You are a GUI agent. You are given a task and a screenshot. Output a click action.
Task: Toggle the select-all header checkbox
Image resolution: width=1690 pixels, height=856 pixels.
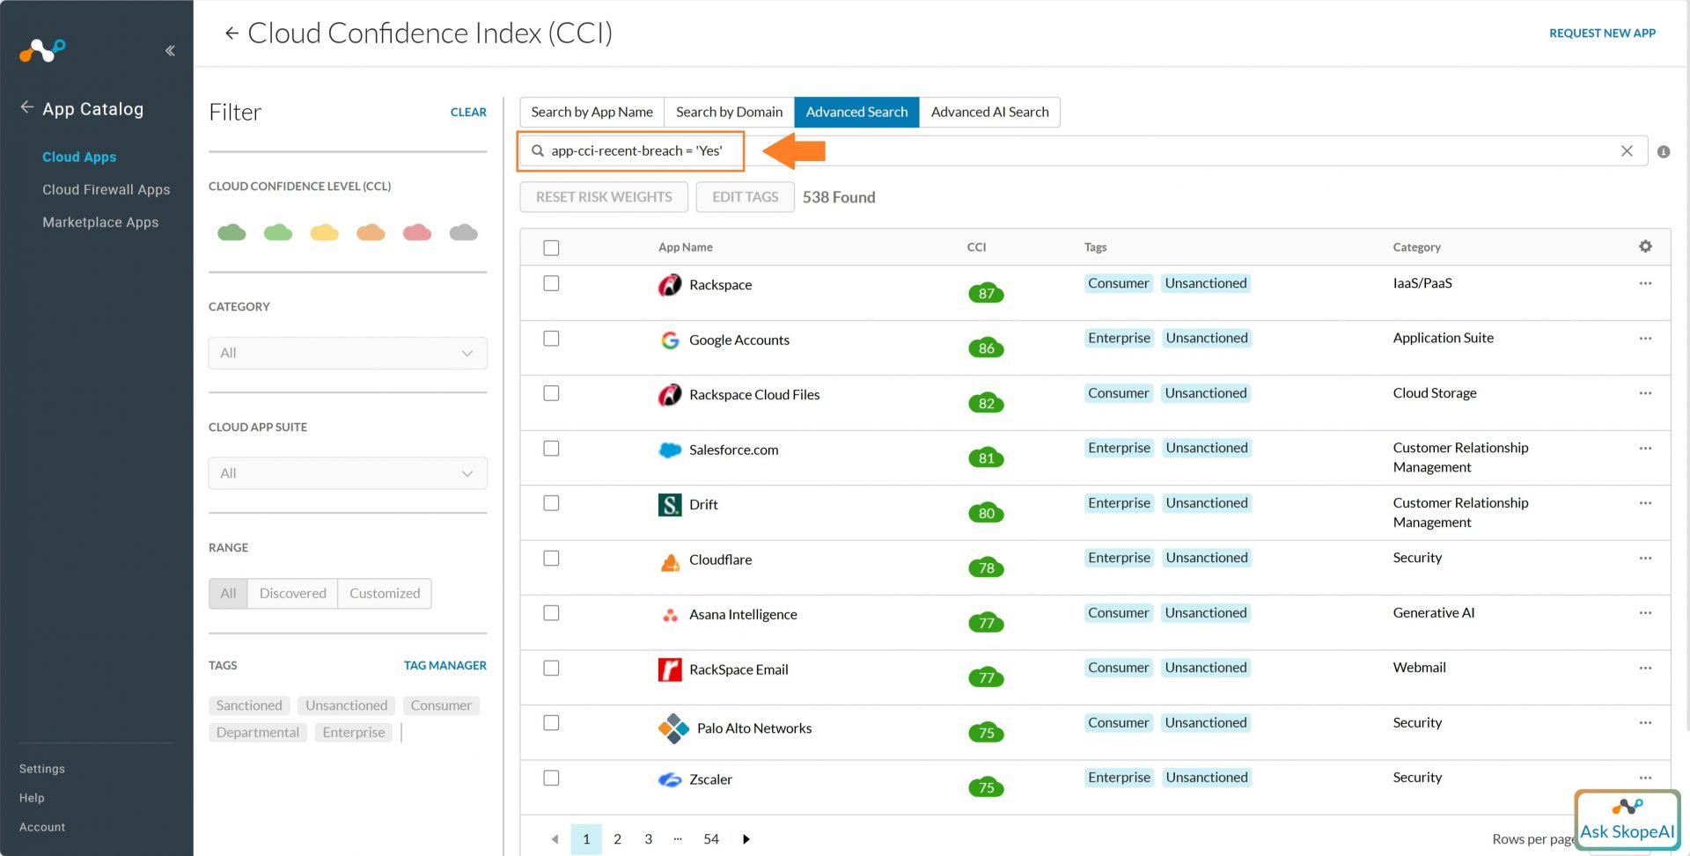tap(551, 248)
